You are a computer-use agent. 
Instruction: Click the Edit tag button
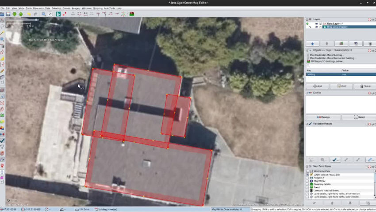pos(341,86)
